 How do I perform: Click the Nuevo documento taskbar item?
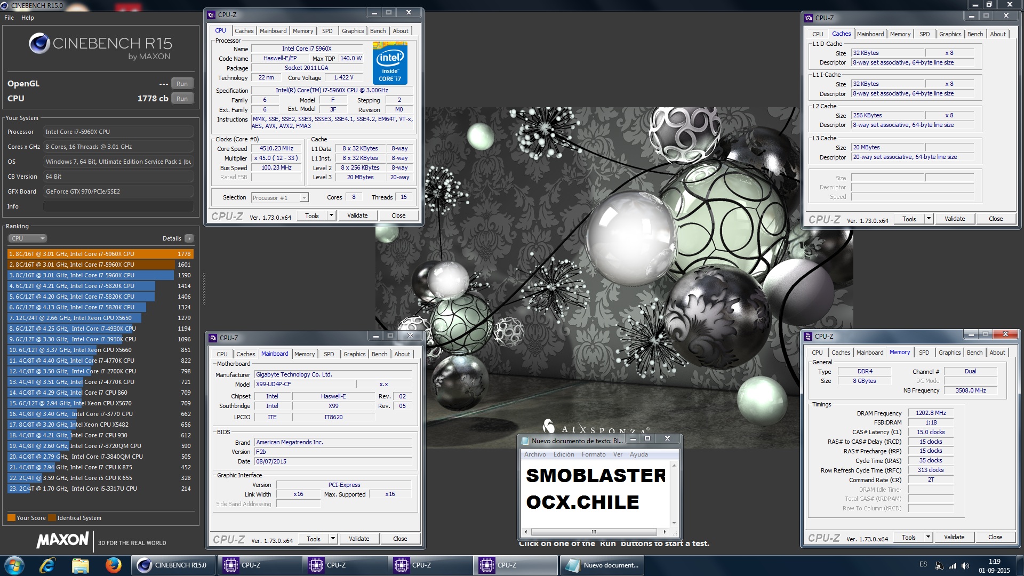pos(602,565)
